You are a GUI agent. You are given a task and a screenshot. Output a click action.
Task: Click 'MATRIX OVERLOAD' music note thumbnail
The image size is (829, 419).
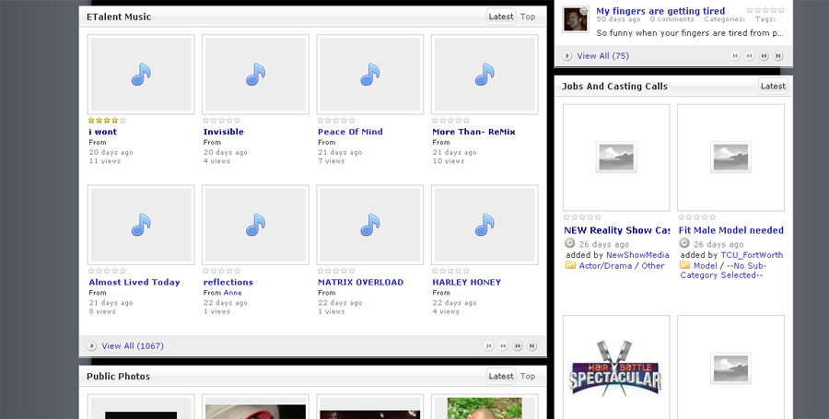coord(370,225)
